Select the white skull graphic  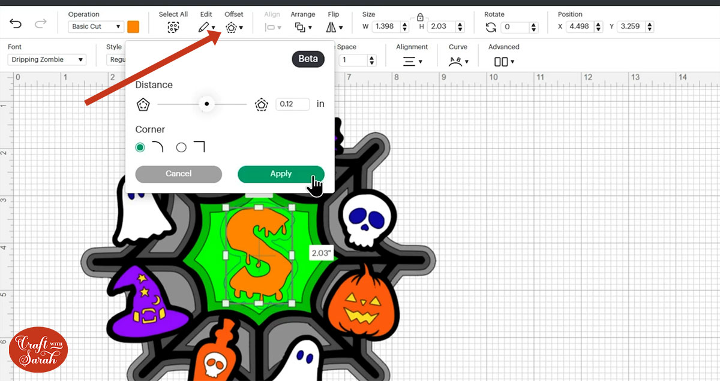(367, 219)
